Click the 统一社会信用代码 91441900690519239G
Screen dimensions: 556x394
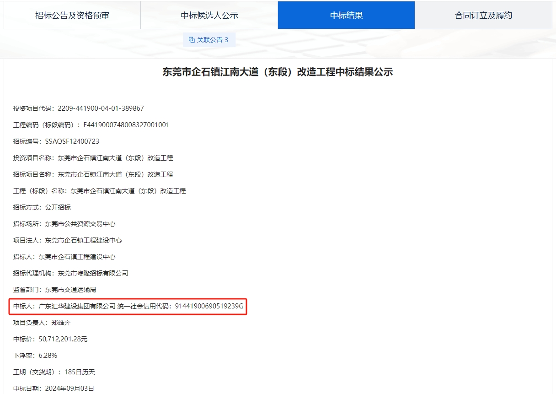click(209, 306)
